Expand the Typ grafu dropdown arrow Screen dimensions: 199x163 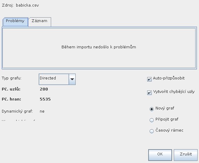pos(72,79)
